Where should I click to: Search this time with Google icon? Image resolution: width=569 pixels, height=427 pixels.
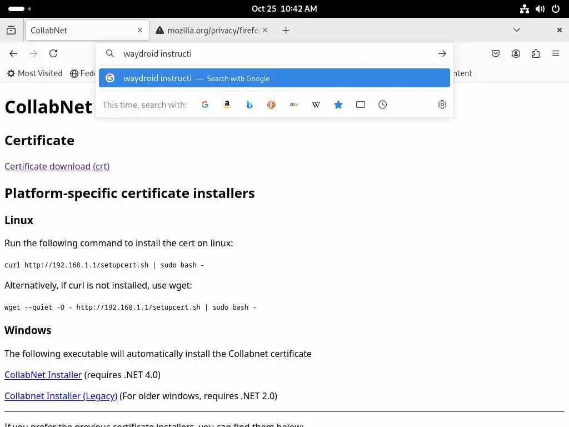coord(205,105)
